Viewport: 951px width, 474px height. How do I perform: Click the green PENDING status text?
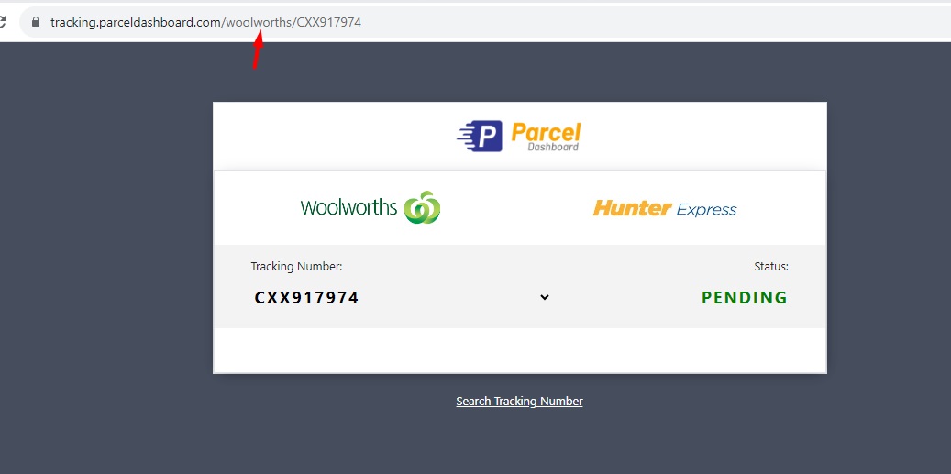(745, 298)
